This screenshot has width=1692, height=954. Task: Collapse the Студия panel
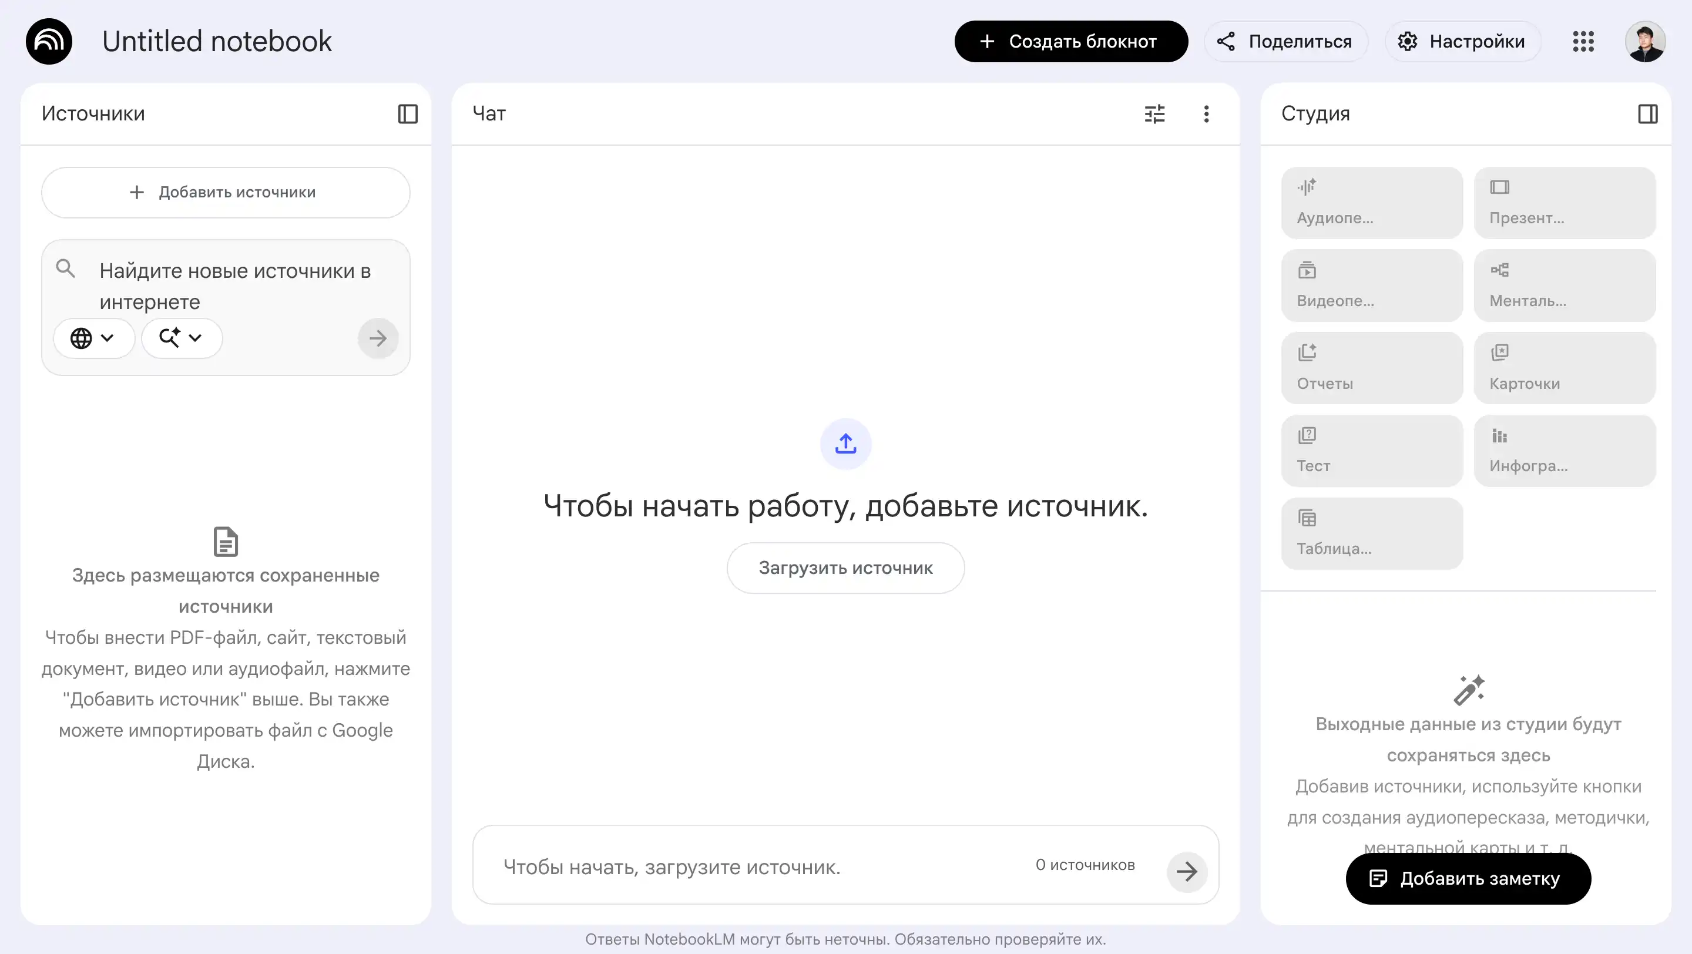(x=1649, y=113)
